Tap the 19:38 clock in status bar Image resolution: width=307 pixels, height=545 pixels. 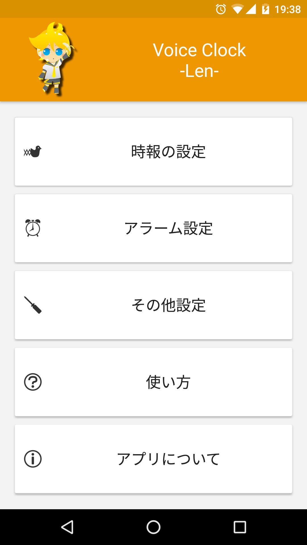pyautogui.click(x=287, y=9)
